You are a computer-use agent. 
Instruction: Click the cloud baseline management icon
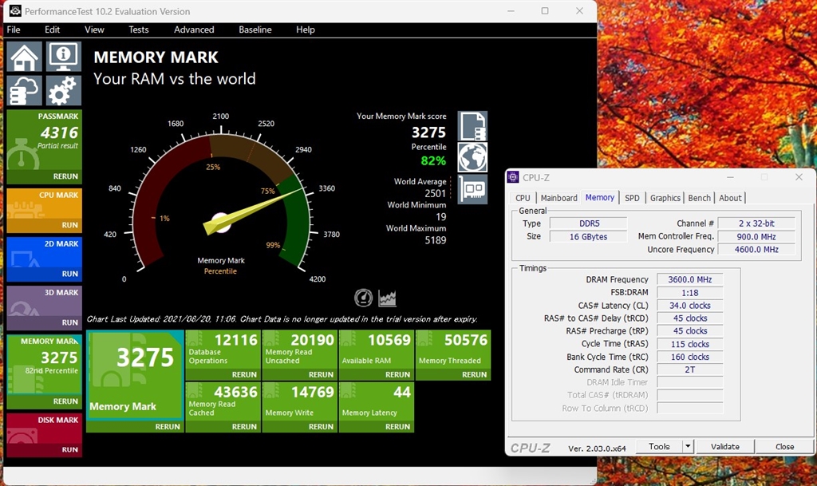(x=24, y=91)
